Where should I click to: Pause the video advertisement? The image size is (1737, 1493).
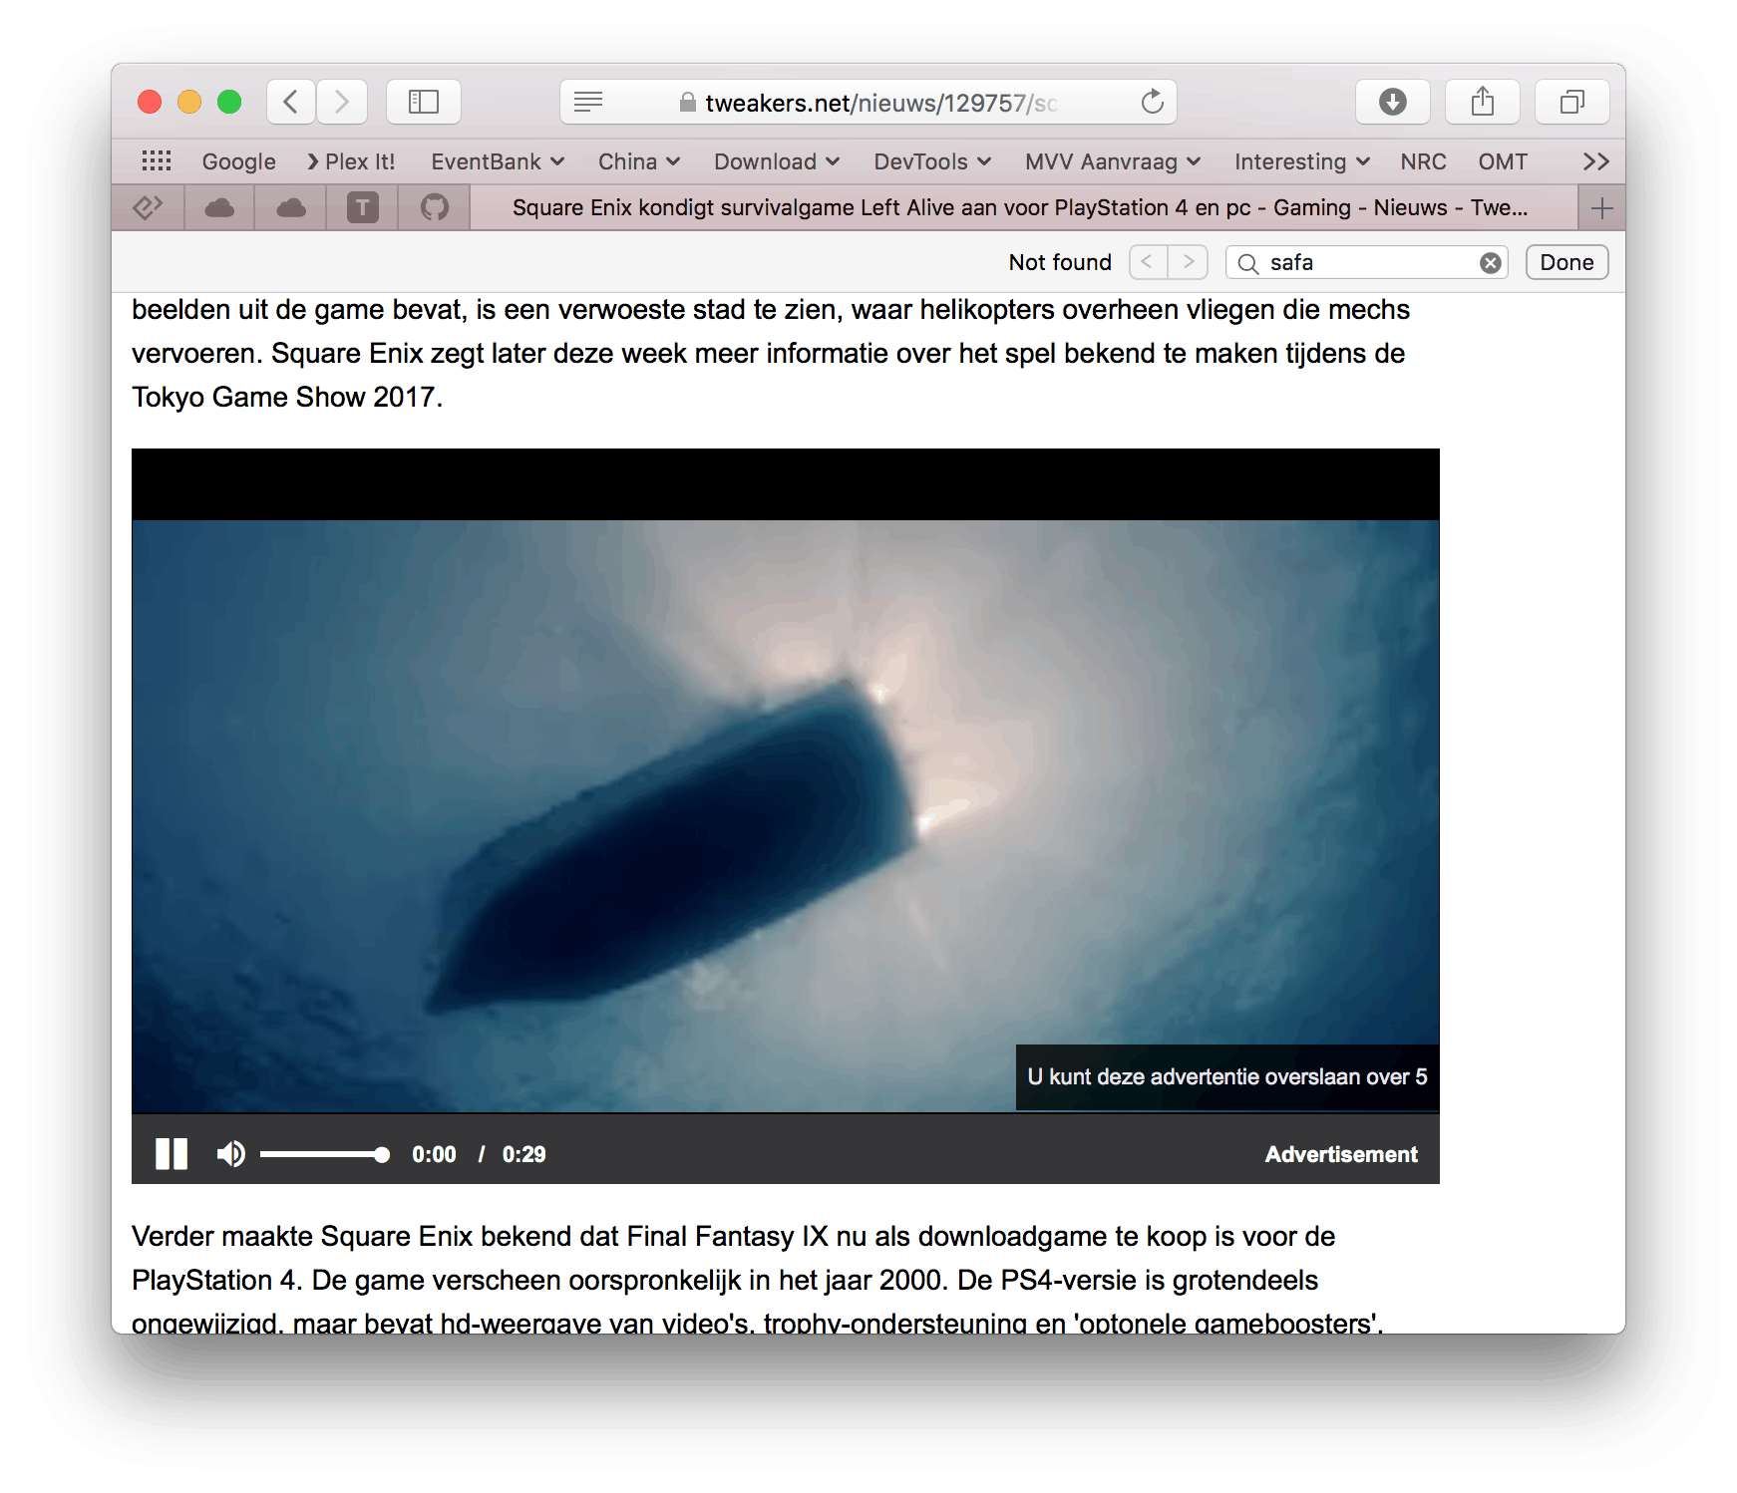[172, 1154]
